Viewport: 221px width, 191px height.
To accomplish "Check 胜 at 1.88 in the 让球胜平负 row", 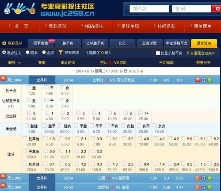I will [28, 100].
